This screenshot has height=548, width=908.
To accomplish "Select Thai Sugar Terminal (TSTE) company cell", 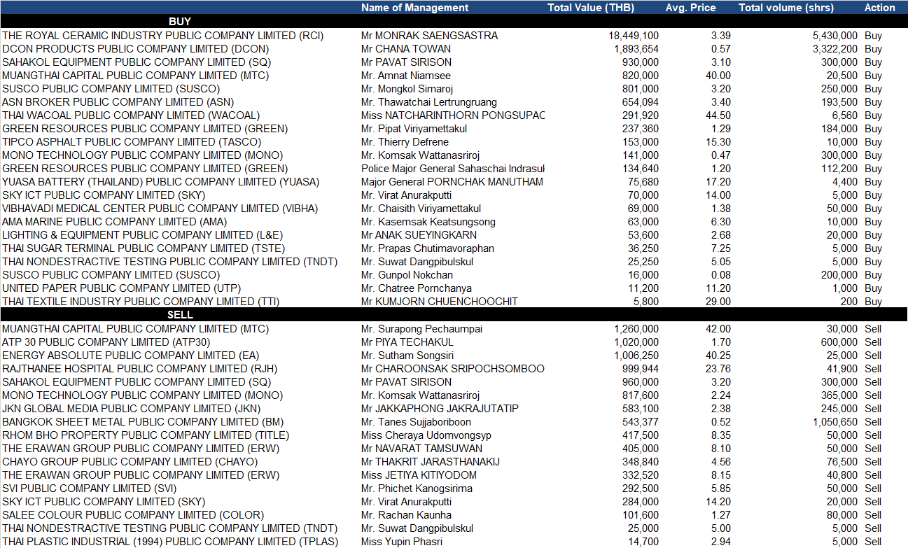I will 144,248.
